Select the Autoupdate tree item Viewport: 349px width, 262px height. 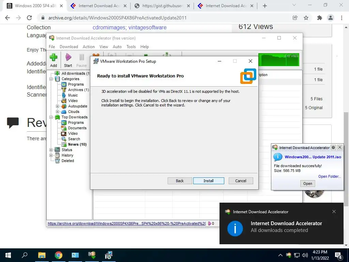click(77, 106)
